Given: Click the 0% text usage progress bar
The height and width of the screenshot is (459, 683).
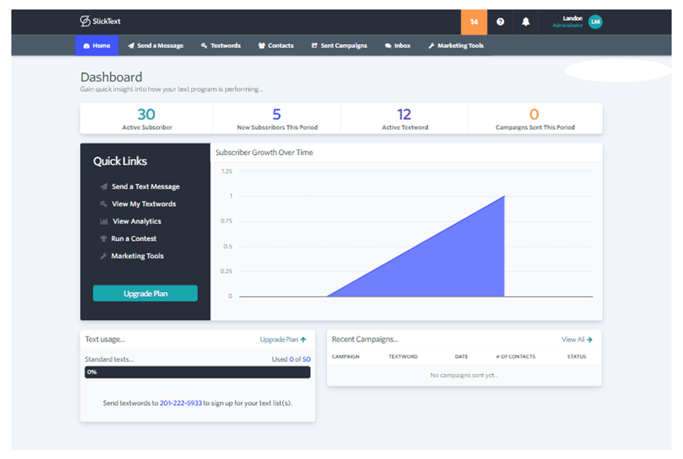Looking at the screenshot, I should [x=197, y=372].
